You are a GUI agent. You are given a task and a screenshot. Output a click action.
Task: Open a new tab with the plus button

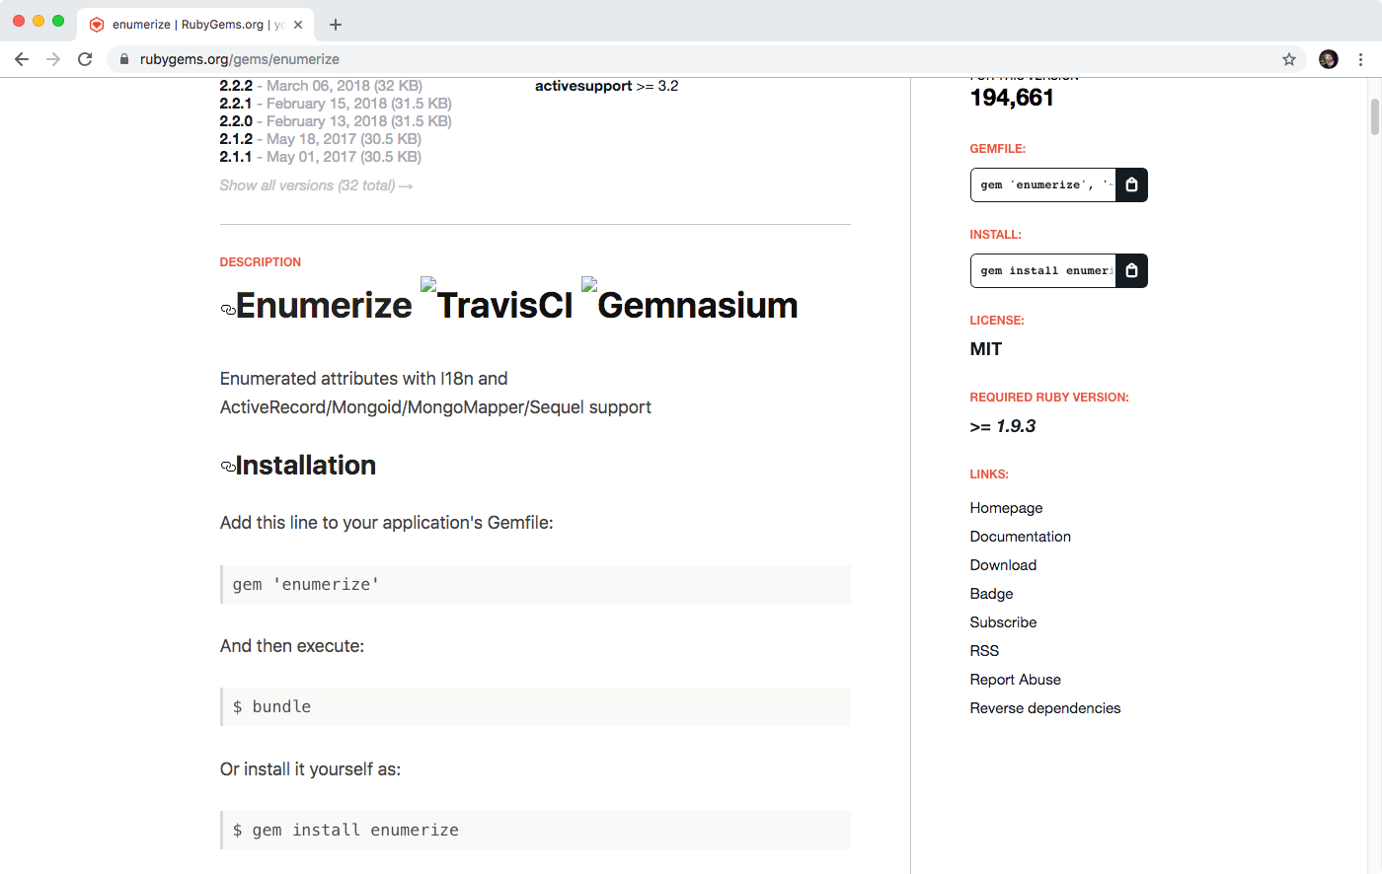point(336,25)
